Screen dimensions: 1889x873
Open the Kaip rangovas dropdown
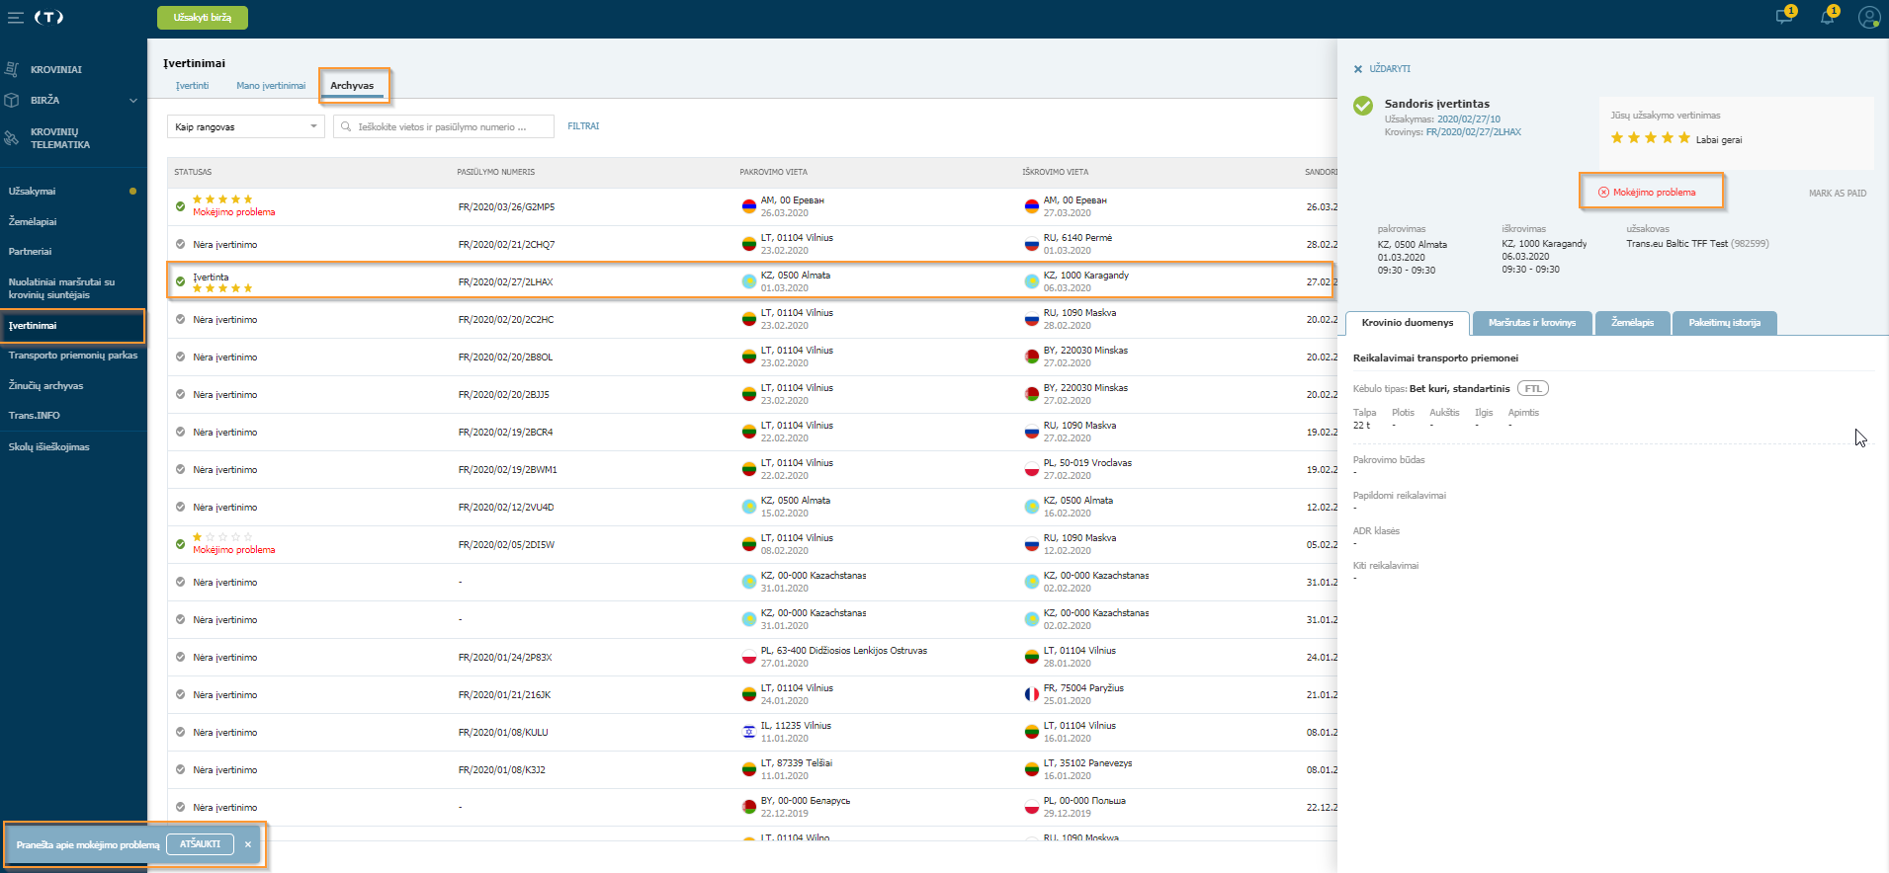(x=246, y=126)
